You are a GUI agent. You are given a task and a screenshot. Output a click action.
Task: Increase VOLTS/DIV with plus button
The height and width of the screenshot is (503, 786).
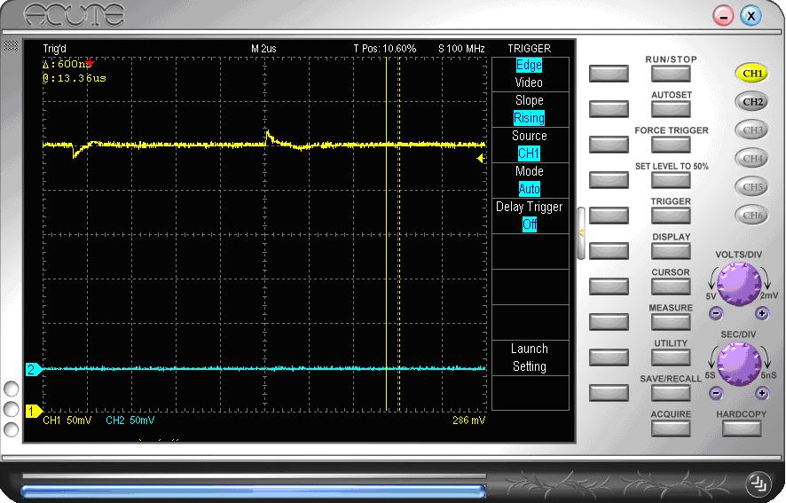click(x=762, y=314)
